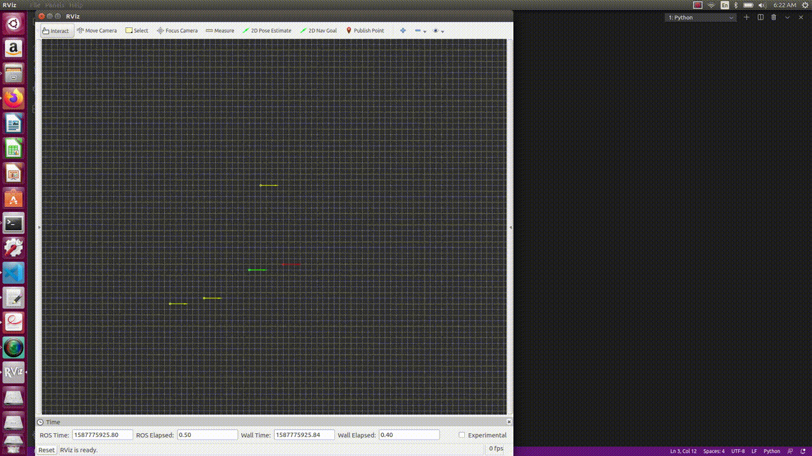Click 'Python' language mode in status bar
Screen dimensions: 812x456
[771, 452]
